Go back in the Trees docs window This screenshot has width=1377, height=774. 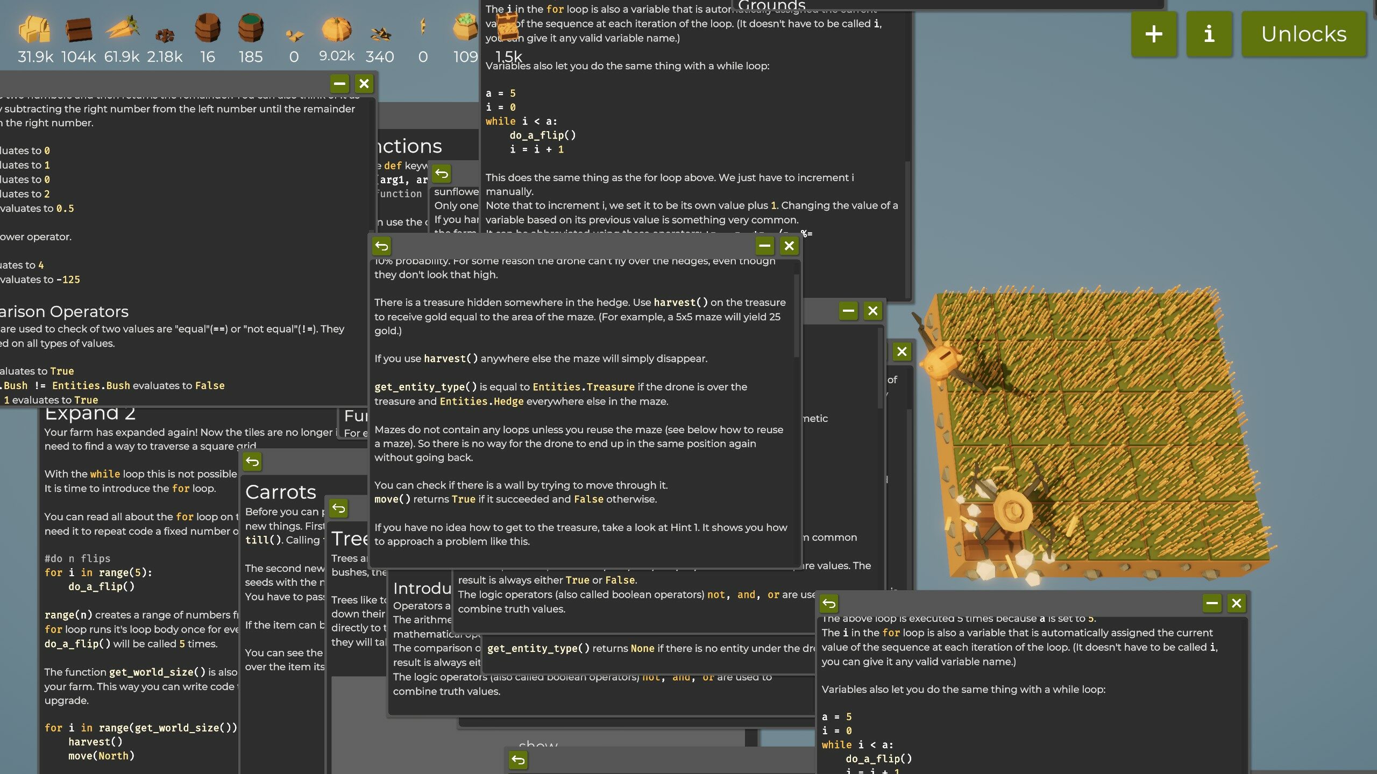pos(338,508)
